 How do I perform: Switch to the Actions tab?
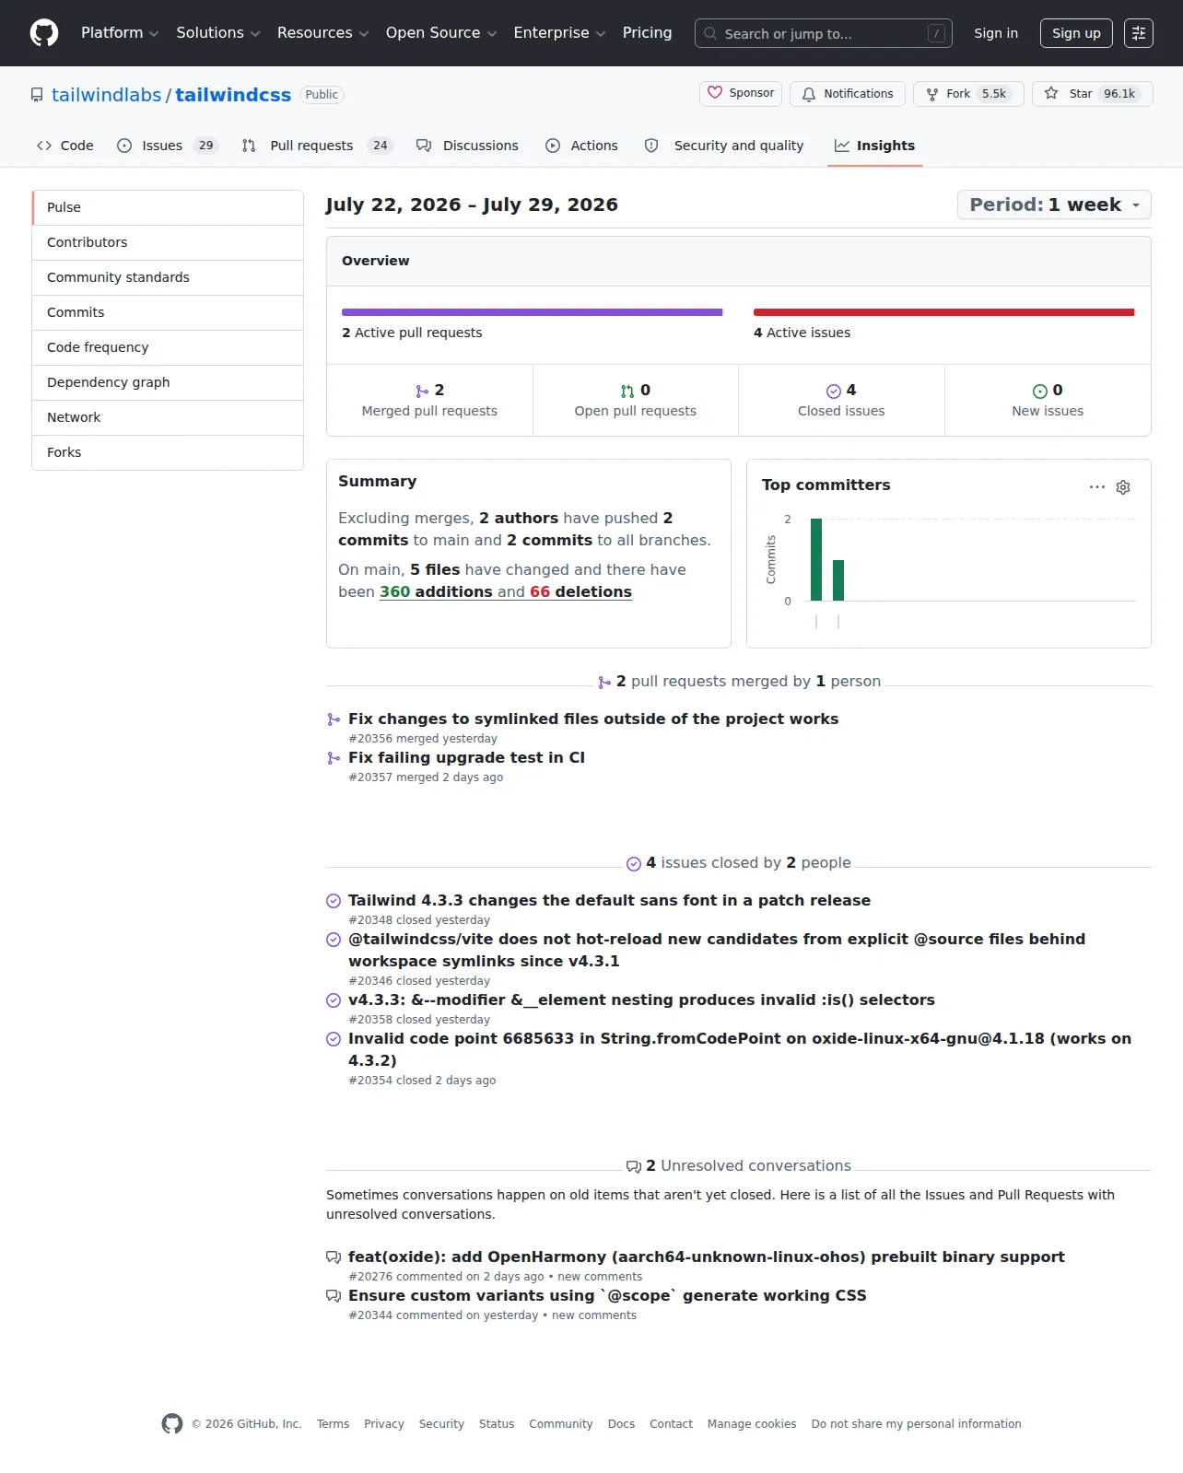coord(581,146)
